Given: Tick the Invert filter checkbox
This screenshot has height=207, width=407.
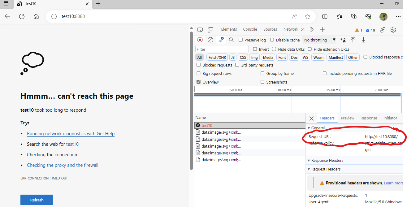Looking at the screenshot, I should (x=255, y=49).
